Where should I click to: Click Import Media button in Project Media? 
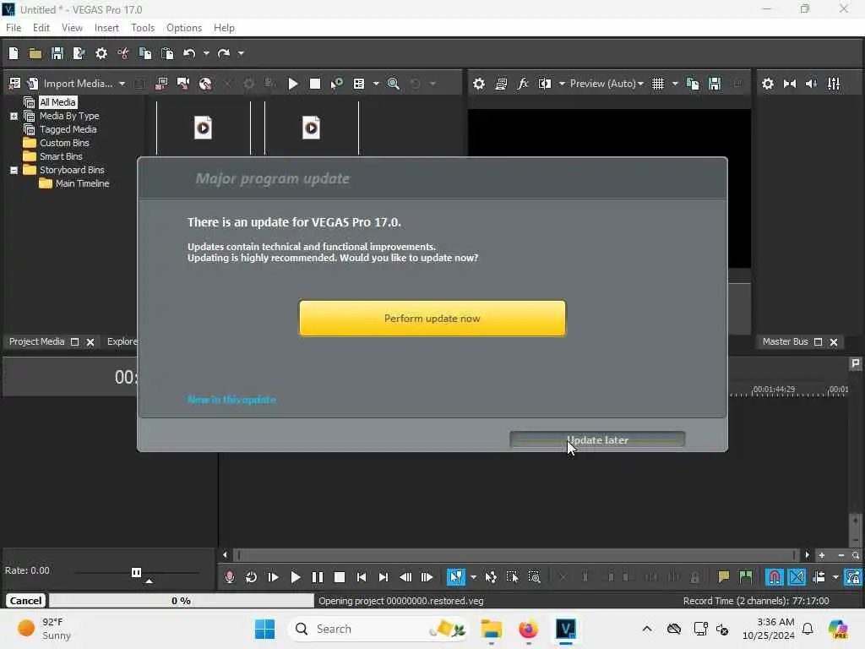coord(70,84)
